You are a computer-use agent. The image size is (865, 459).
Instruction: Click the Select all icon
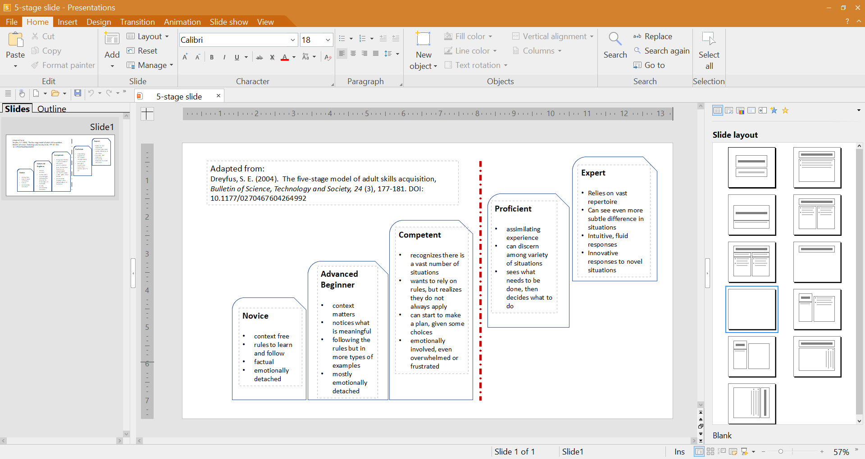pos(709,39)
